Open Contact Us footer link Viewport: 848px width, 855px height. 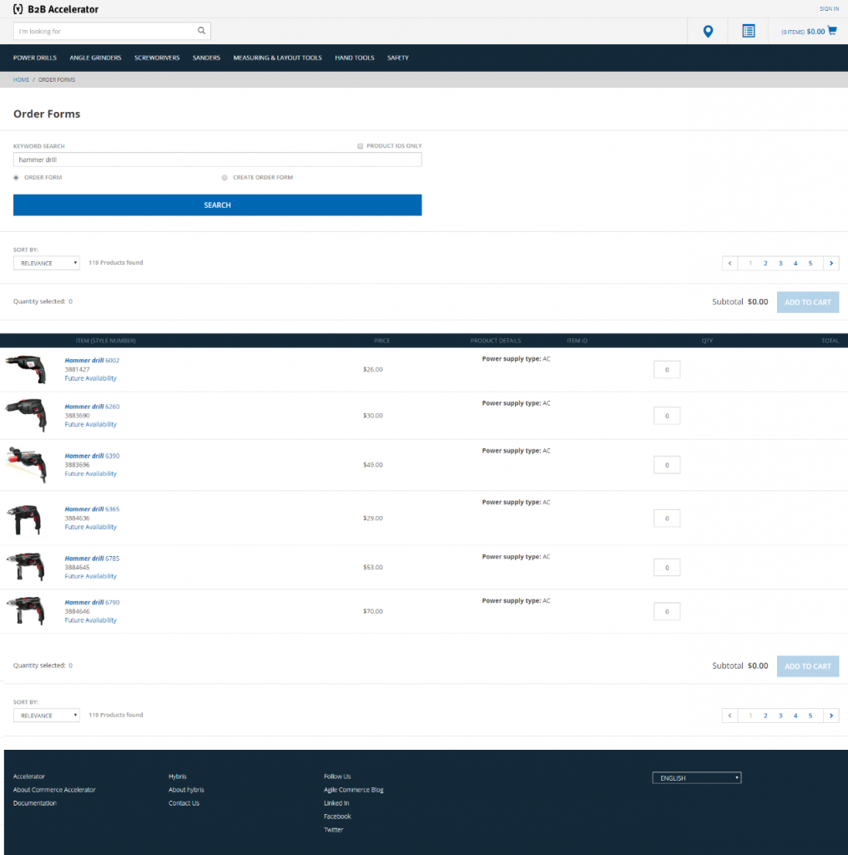[184, 803]
